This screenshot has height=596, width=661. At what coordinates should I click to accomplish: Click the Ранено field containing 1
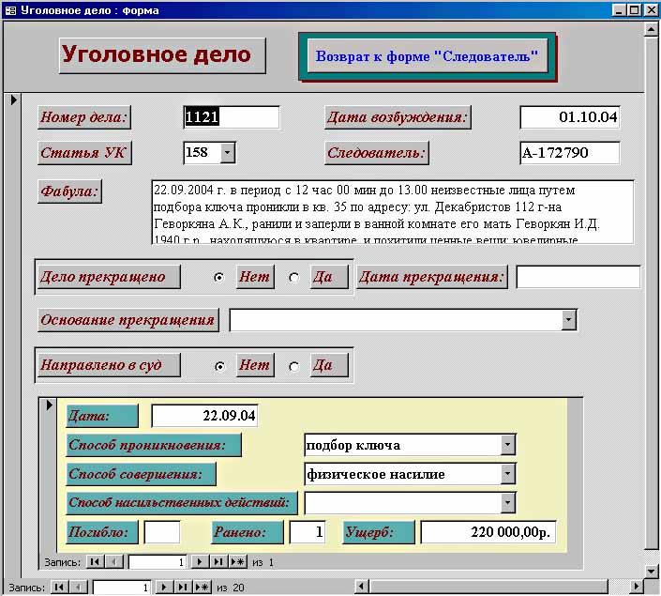click(x=308, y=532)
